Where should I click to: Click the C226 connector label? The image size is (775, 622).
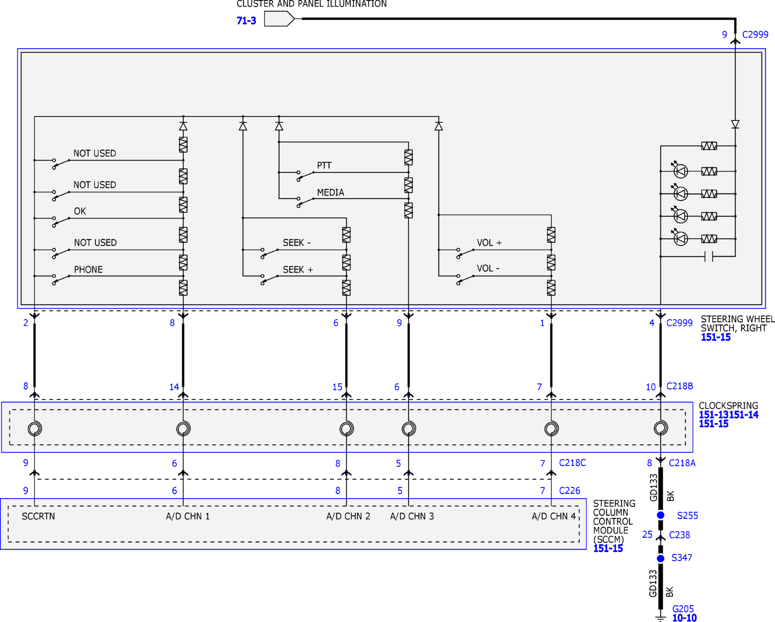tap(569, 491)
